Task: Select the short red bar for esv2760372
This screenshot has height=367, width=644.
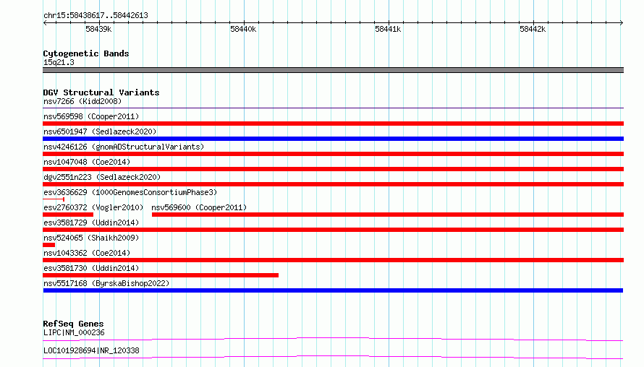Action: point(68,215)
